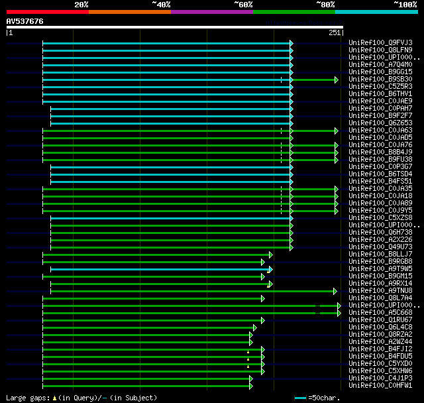The height and width of the screenshot is (403, 424).
Task: Open hit UniRef100_C0JA63
Action: [x=380, y=131]
